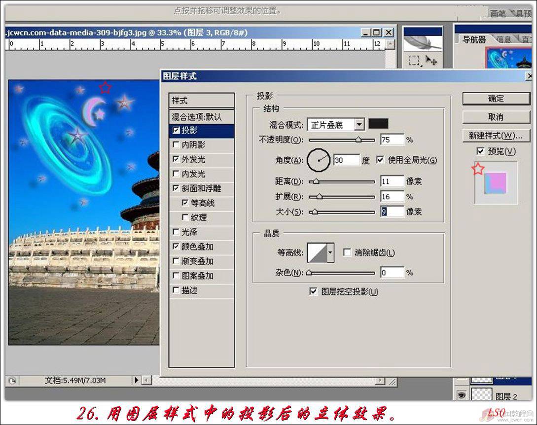This screenshot has height=425, width=537.
Task: Click the feather icon atop the toolbox
Action: [x=423, y=43]
